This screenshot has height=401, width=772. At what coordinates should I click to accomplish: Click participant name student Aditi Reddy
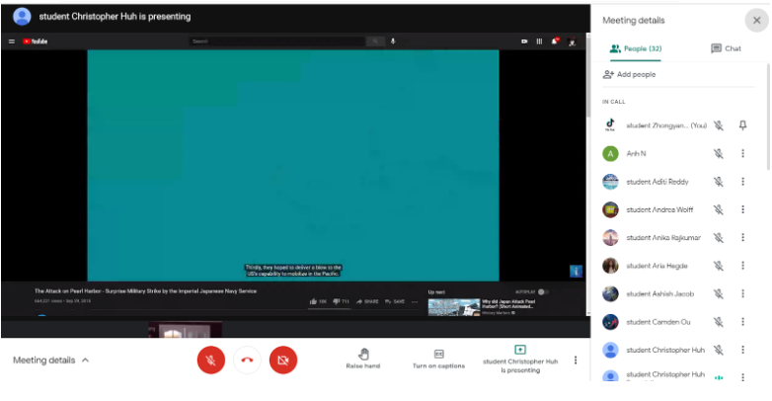pos(657,182)
